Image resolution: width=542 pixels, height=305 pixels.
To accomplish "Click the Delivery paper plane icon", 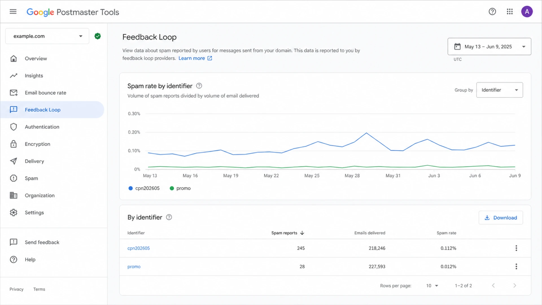I will point(14,161).
